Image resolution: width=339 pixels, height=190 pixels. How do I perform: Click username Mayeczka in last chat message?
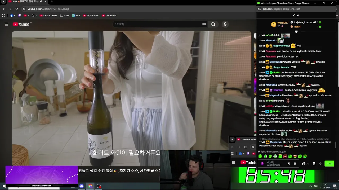click(275, 142)
